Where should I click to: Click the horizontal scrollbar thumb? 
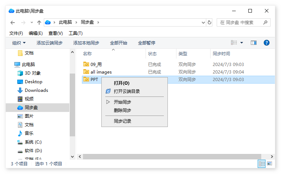tap(172, 157)
